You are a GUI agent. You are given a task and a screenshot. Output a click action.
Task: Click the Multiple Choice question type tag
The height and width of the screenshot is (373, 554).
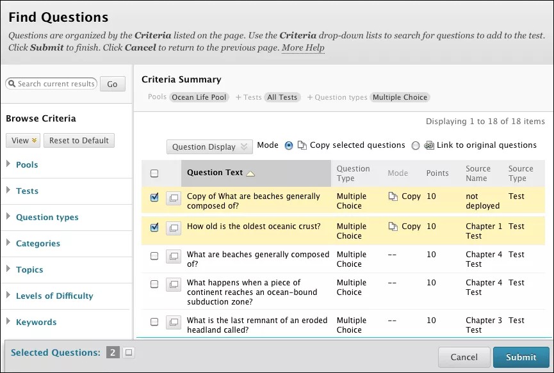click(400, 97)
